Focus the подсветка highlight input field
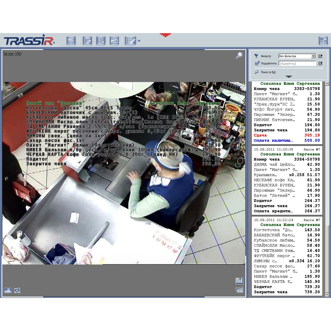The width and height of the screenshot is (331, 331). click(x=297, y=63)
